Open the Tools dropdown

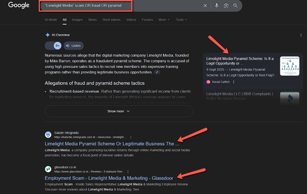[181, 20]
